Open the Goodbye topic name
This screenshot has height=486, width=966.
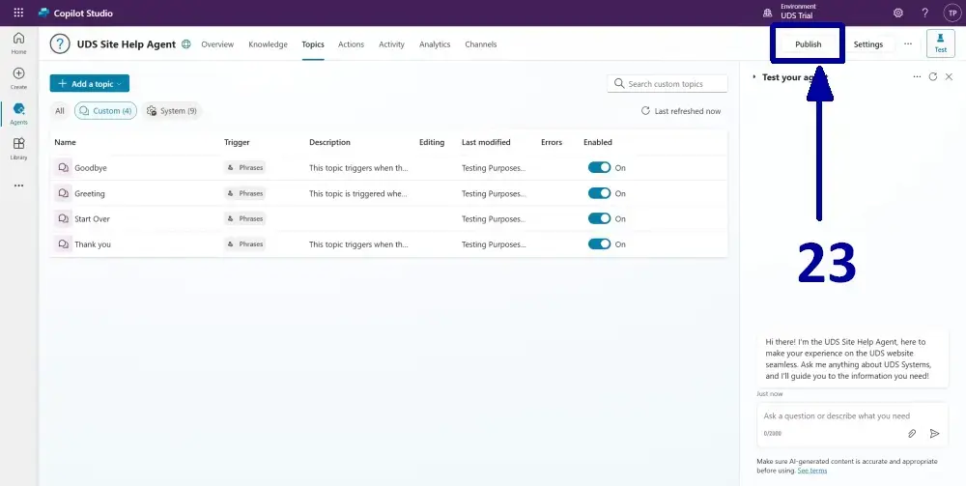point(91,167)
